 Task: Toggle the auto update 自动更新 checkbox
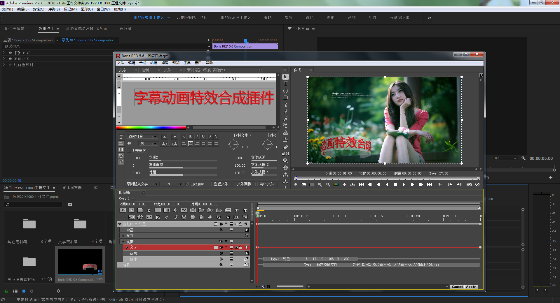click(x=187, y=184)
